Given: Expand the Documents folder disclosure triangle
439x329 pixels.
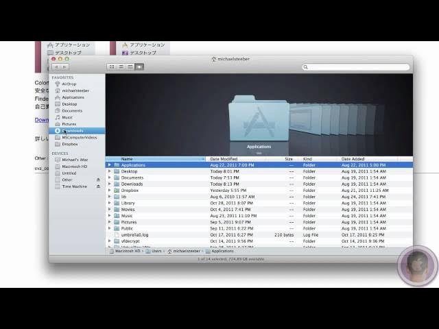Looking at the screenshot, I should pyautogui.click(x=109, y=178).
